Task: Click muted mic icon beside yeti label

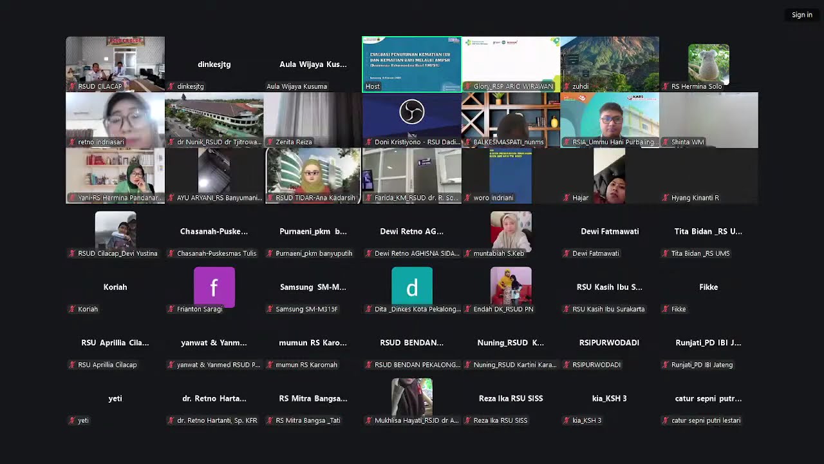Action: [x=72, y=421]
